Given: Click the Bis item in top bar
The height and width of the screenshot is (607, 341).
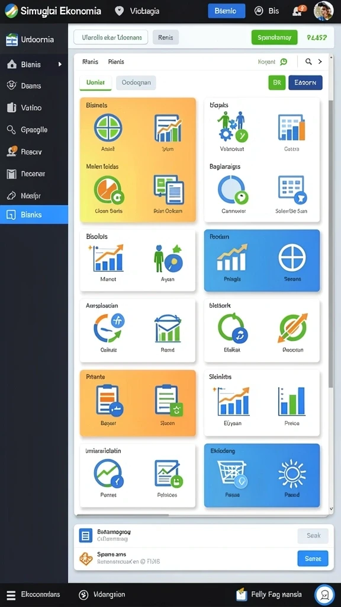Looking at the screenshot, I should (267, 11).
